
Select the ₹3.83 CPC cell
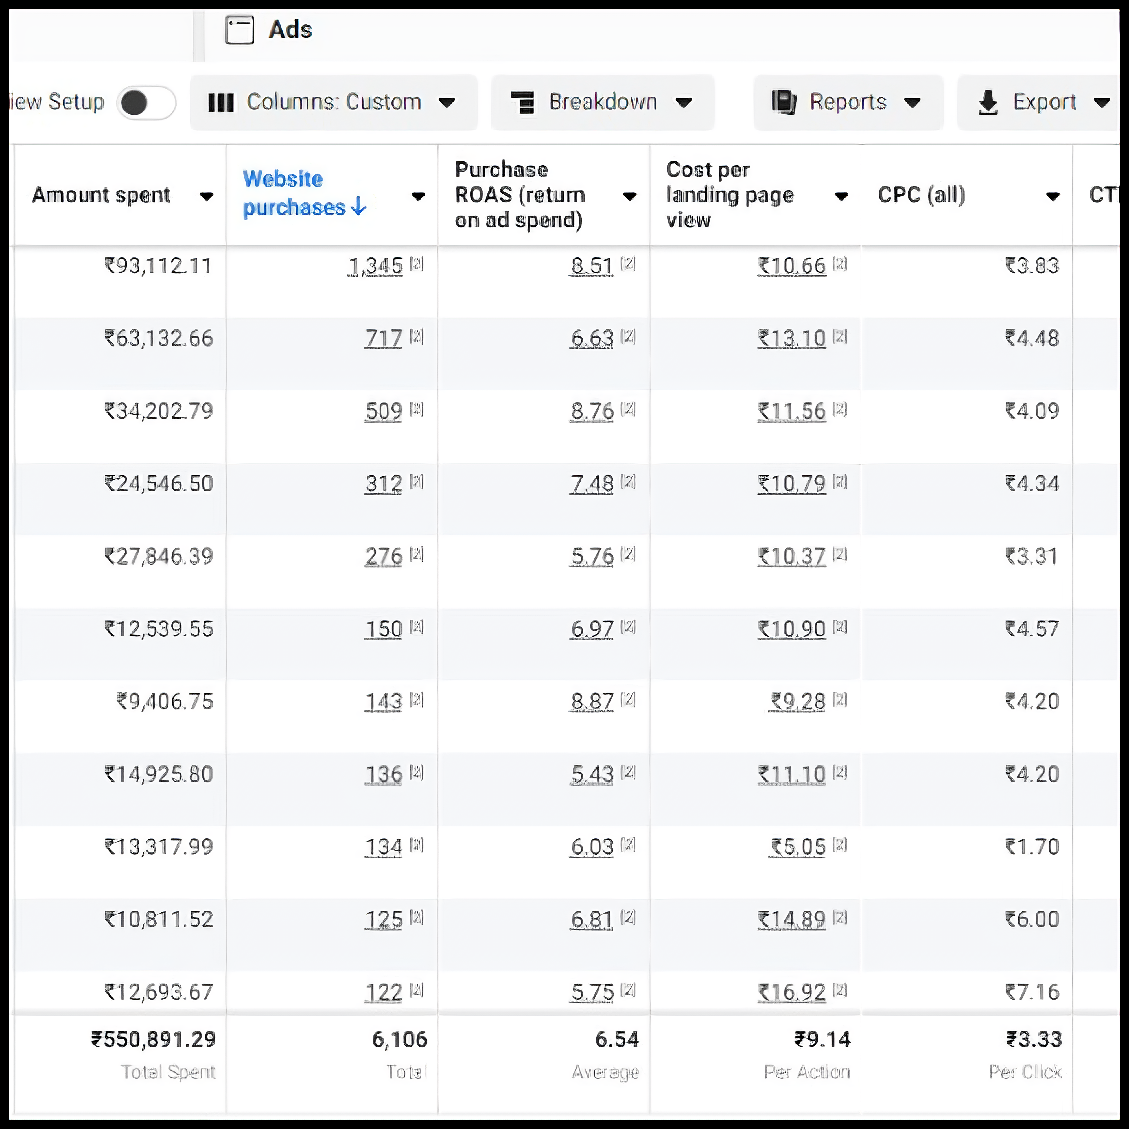(x=1032, y=266)
